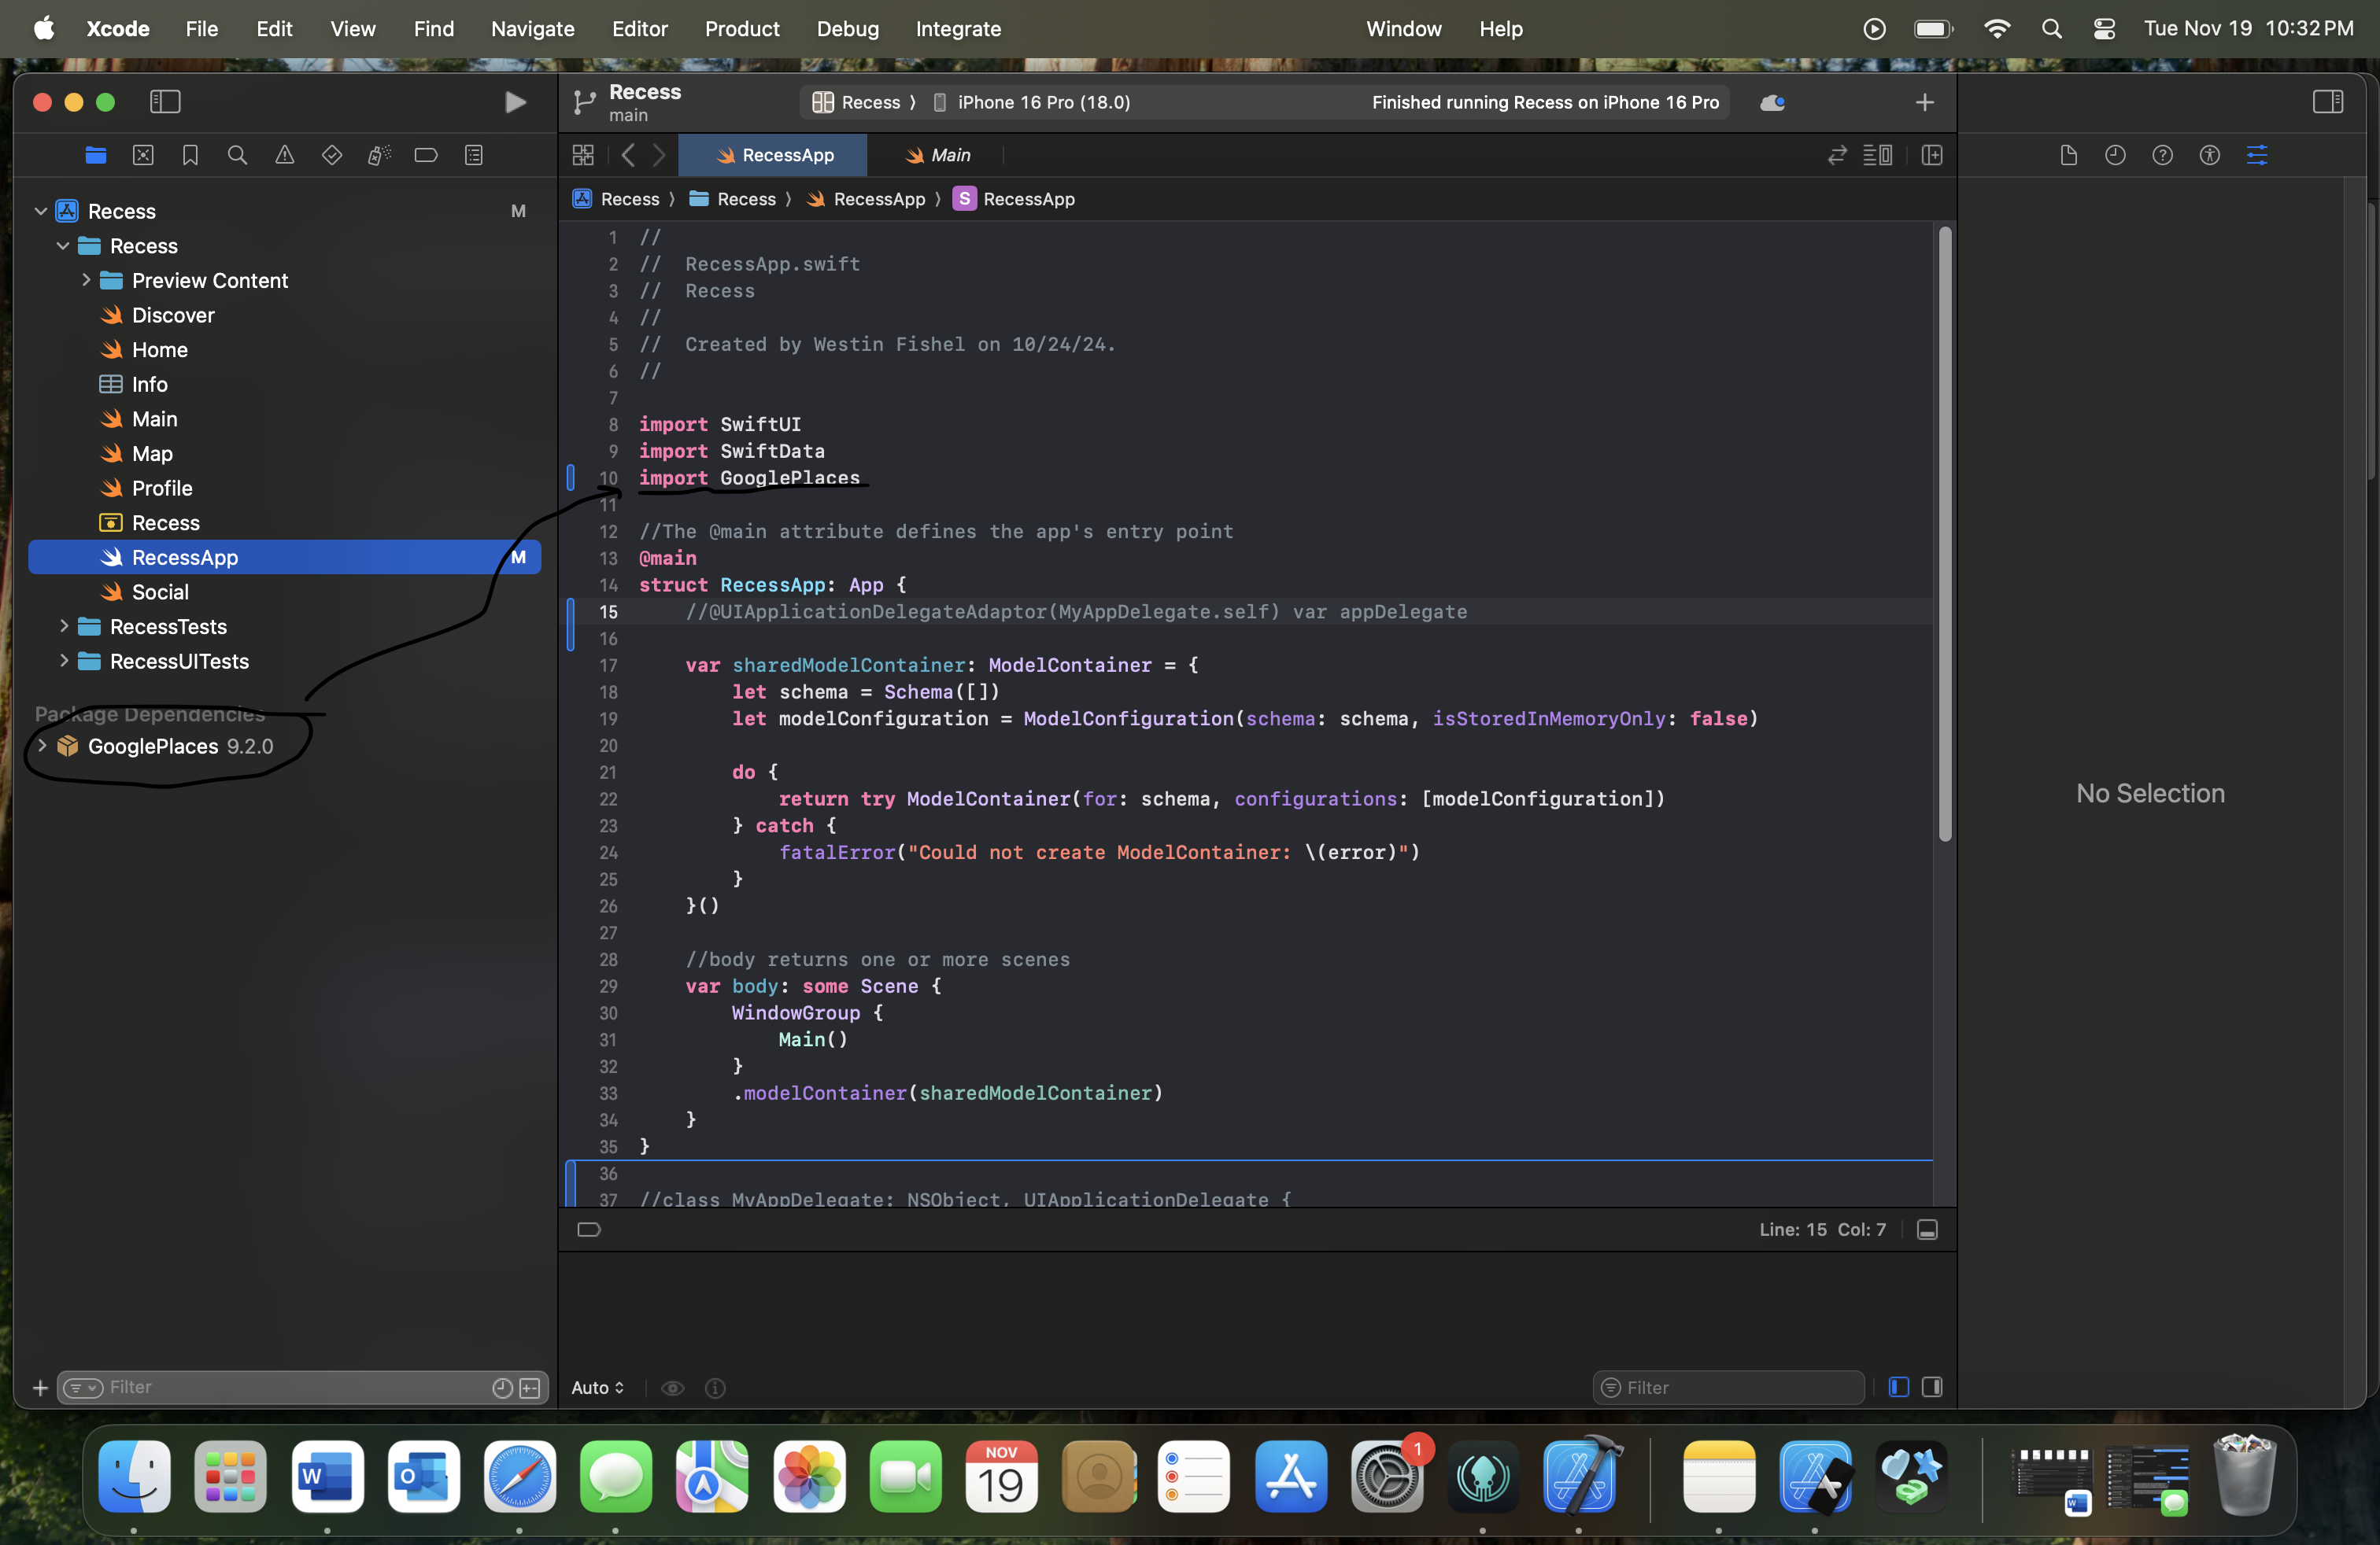Add an editor pane on the right
2380x1545 pixels.
(1932, 155)
